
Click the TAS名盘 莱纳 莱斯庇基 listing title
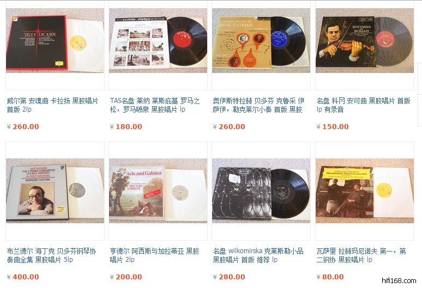[x=155, y=105]
